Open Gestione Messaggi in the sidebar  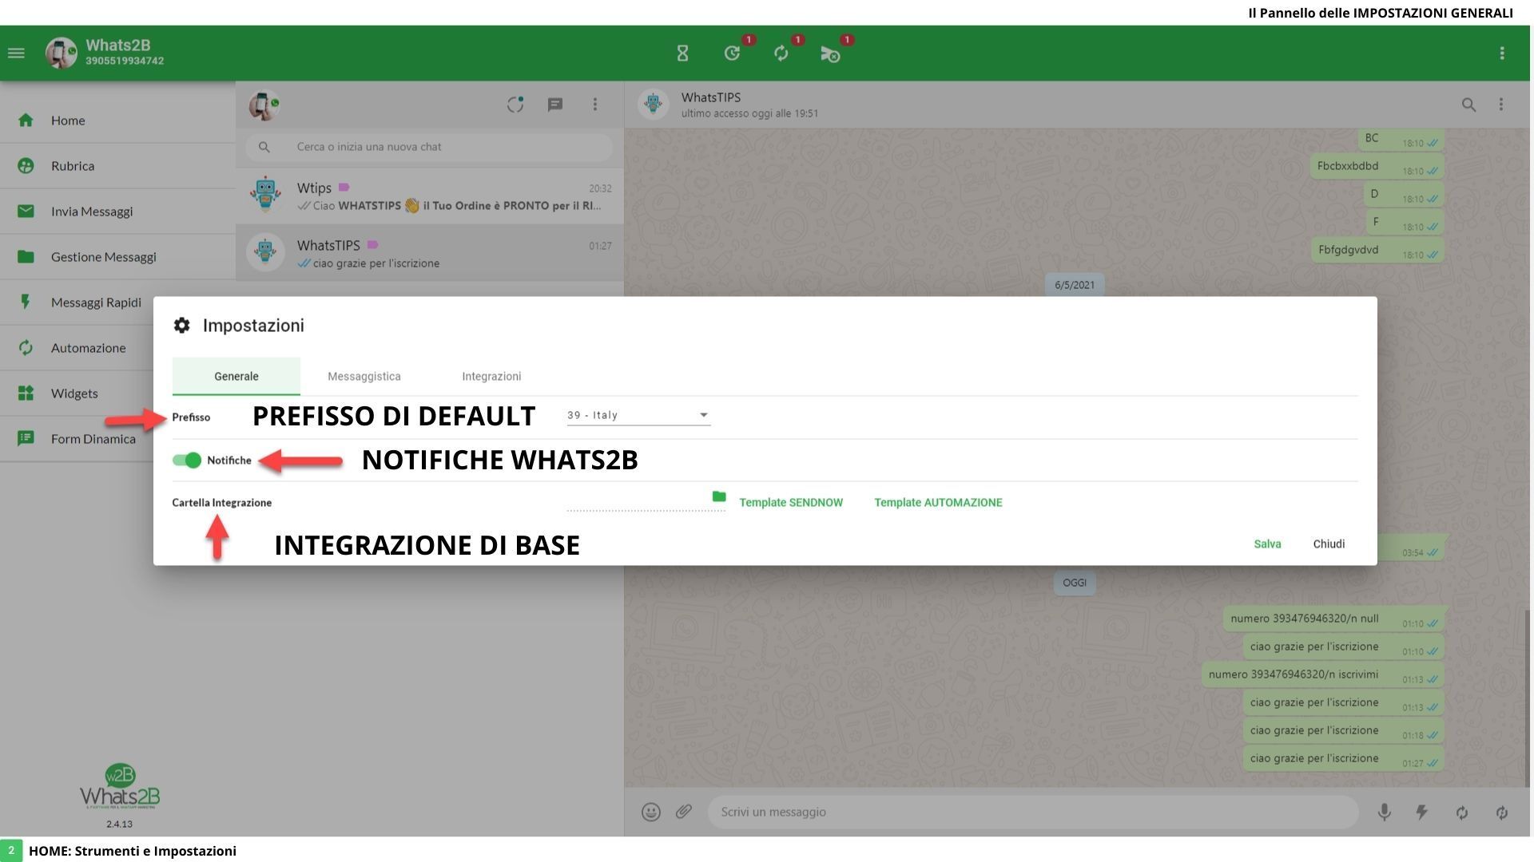pos(117,257)
